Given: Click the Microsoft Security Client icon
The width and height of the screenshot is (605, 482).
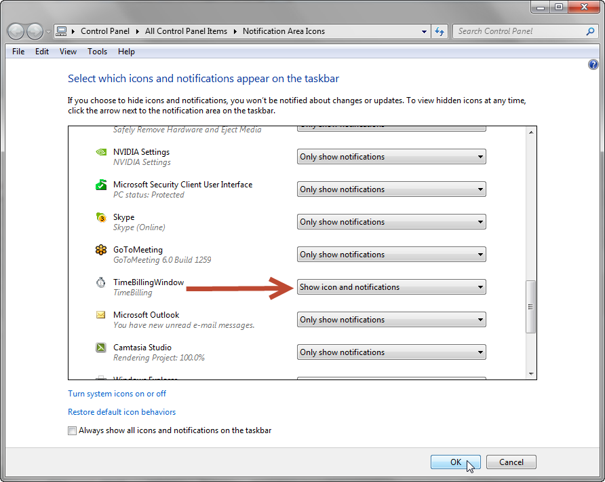Looking at the screenshot, I should [x=101, y=185].
